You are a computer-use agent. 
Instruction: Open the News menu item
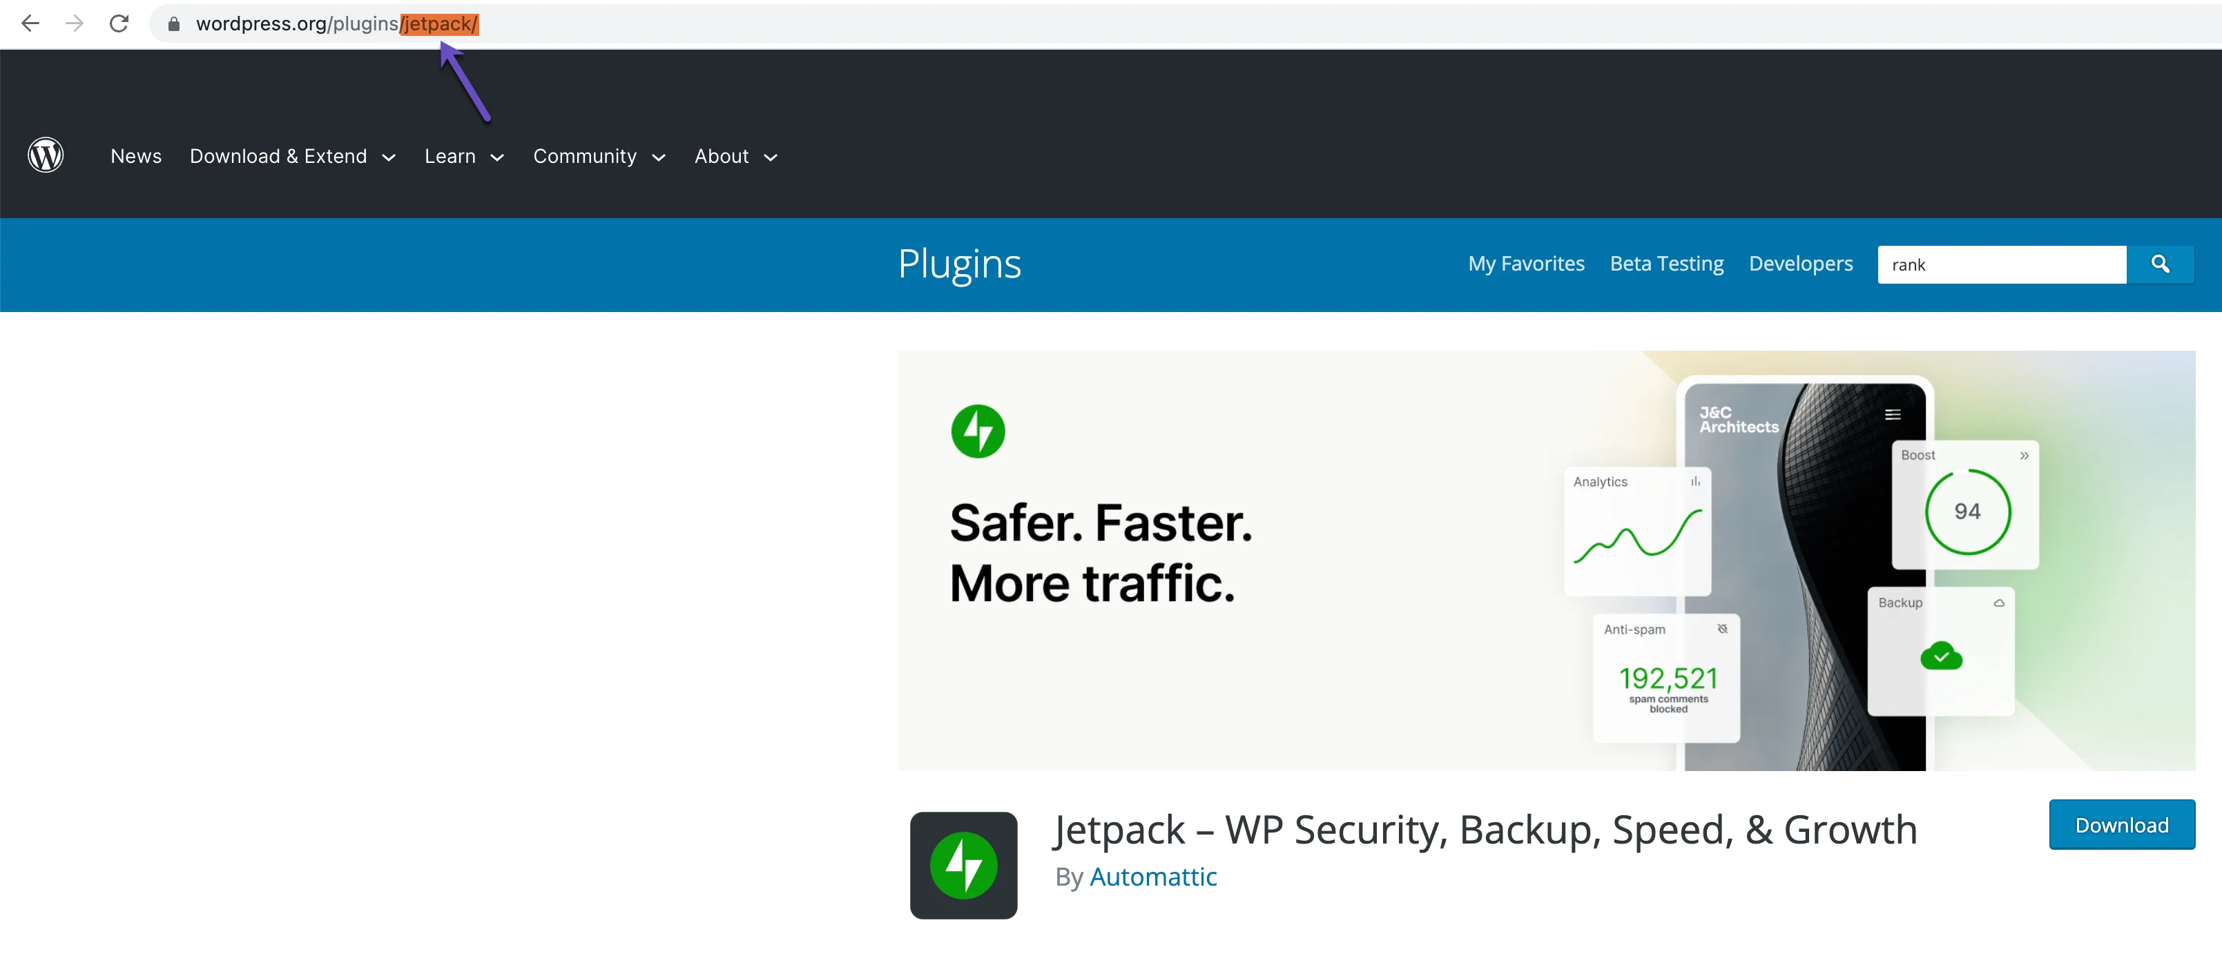tap(136, 156)
